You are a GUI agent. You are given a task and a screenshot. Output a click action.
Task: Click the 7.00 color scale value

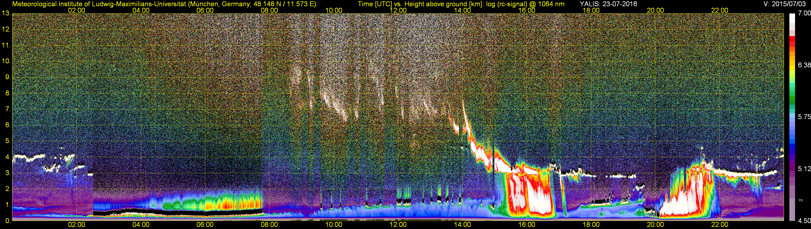[804, 13]
